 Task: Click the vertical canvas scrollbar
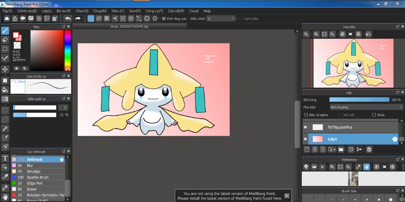297,123
